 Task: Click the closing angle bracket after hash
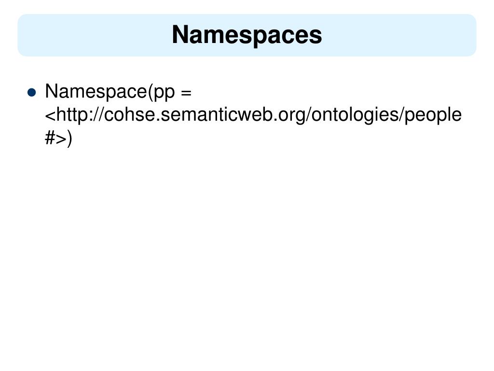61,139
